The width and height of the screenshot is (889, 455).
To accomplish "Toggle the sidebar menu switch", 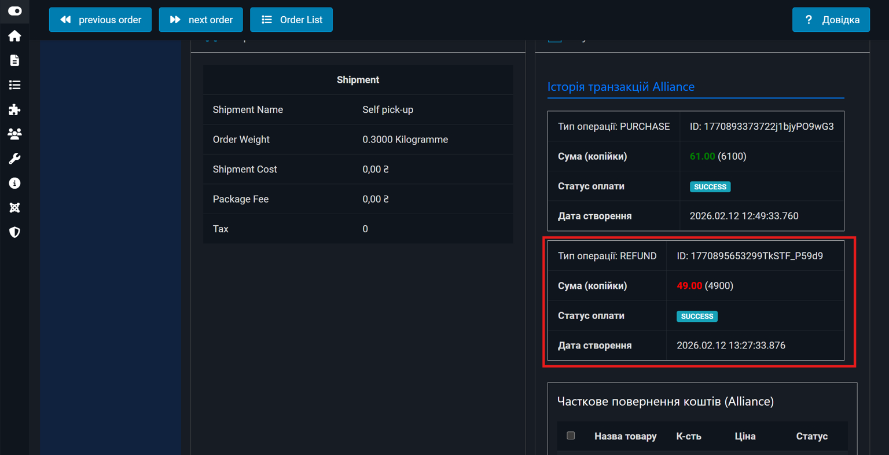I will pyautogui.click(x=14, y=11).
